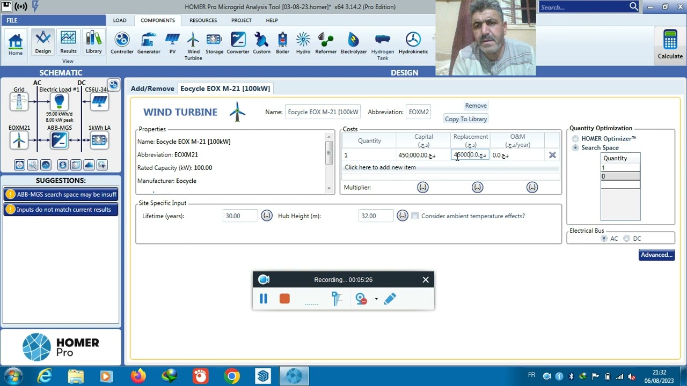Enable Consider ambient temperature effects

point(415,216)
